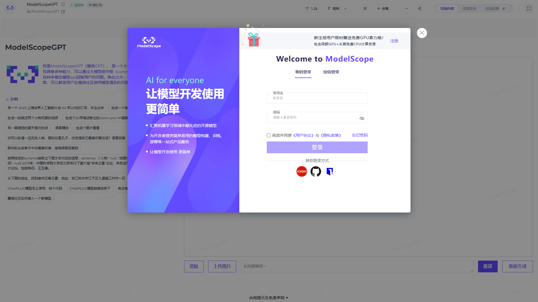Click the 发送 button

[x=488, y=266]
